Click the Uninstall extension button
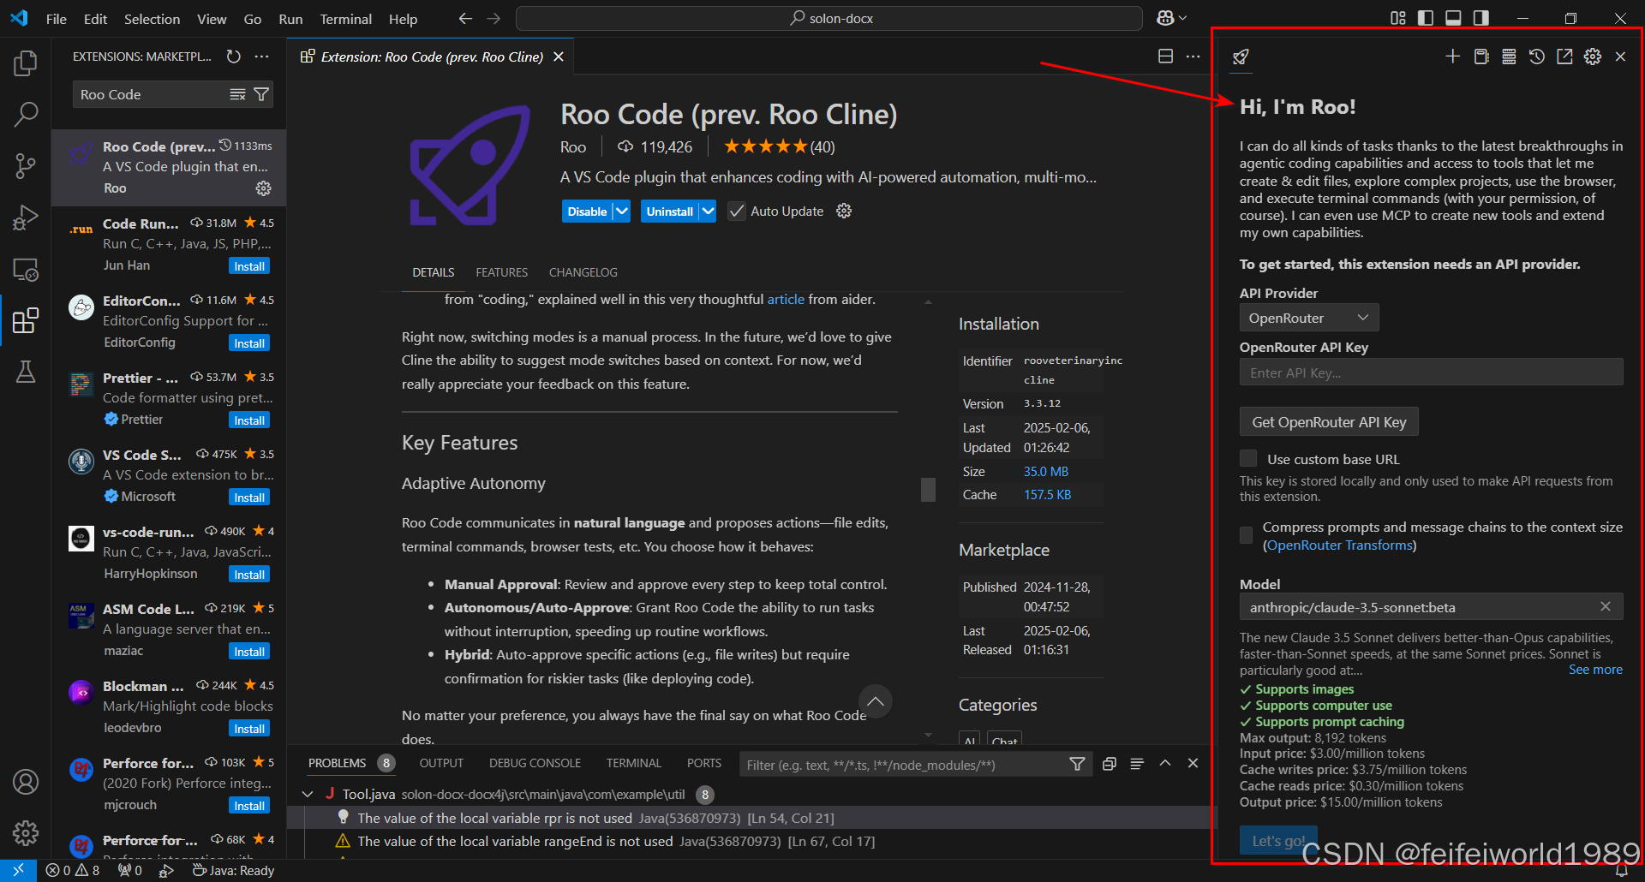Screen dimensions: 1645x882 (669, 211)
